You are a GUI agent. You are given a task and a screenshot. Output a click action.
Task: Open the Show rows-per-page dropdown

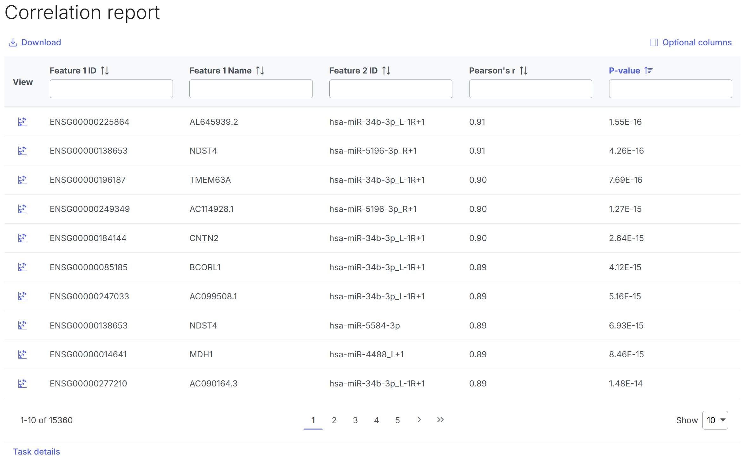[715, 420]
